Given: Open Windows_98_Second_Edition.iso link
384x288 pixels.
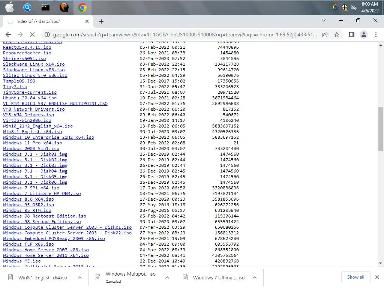Looking at the screenshot, I should point(42,222).
